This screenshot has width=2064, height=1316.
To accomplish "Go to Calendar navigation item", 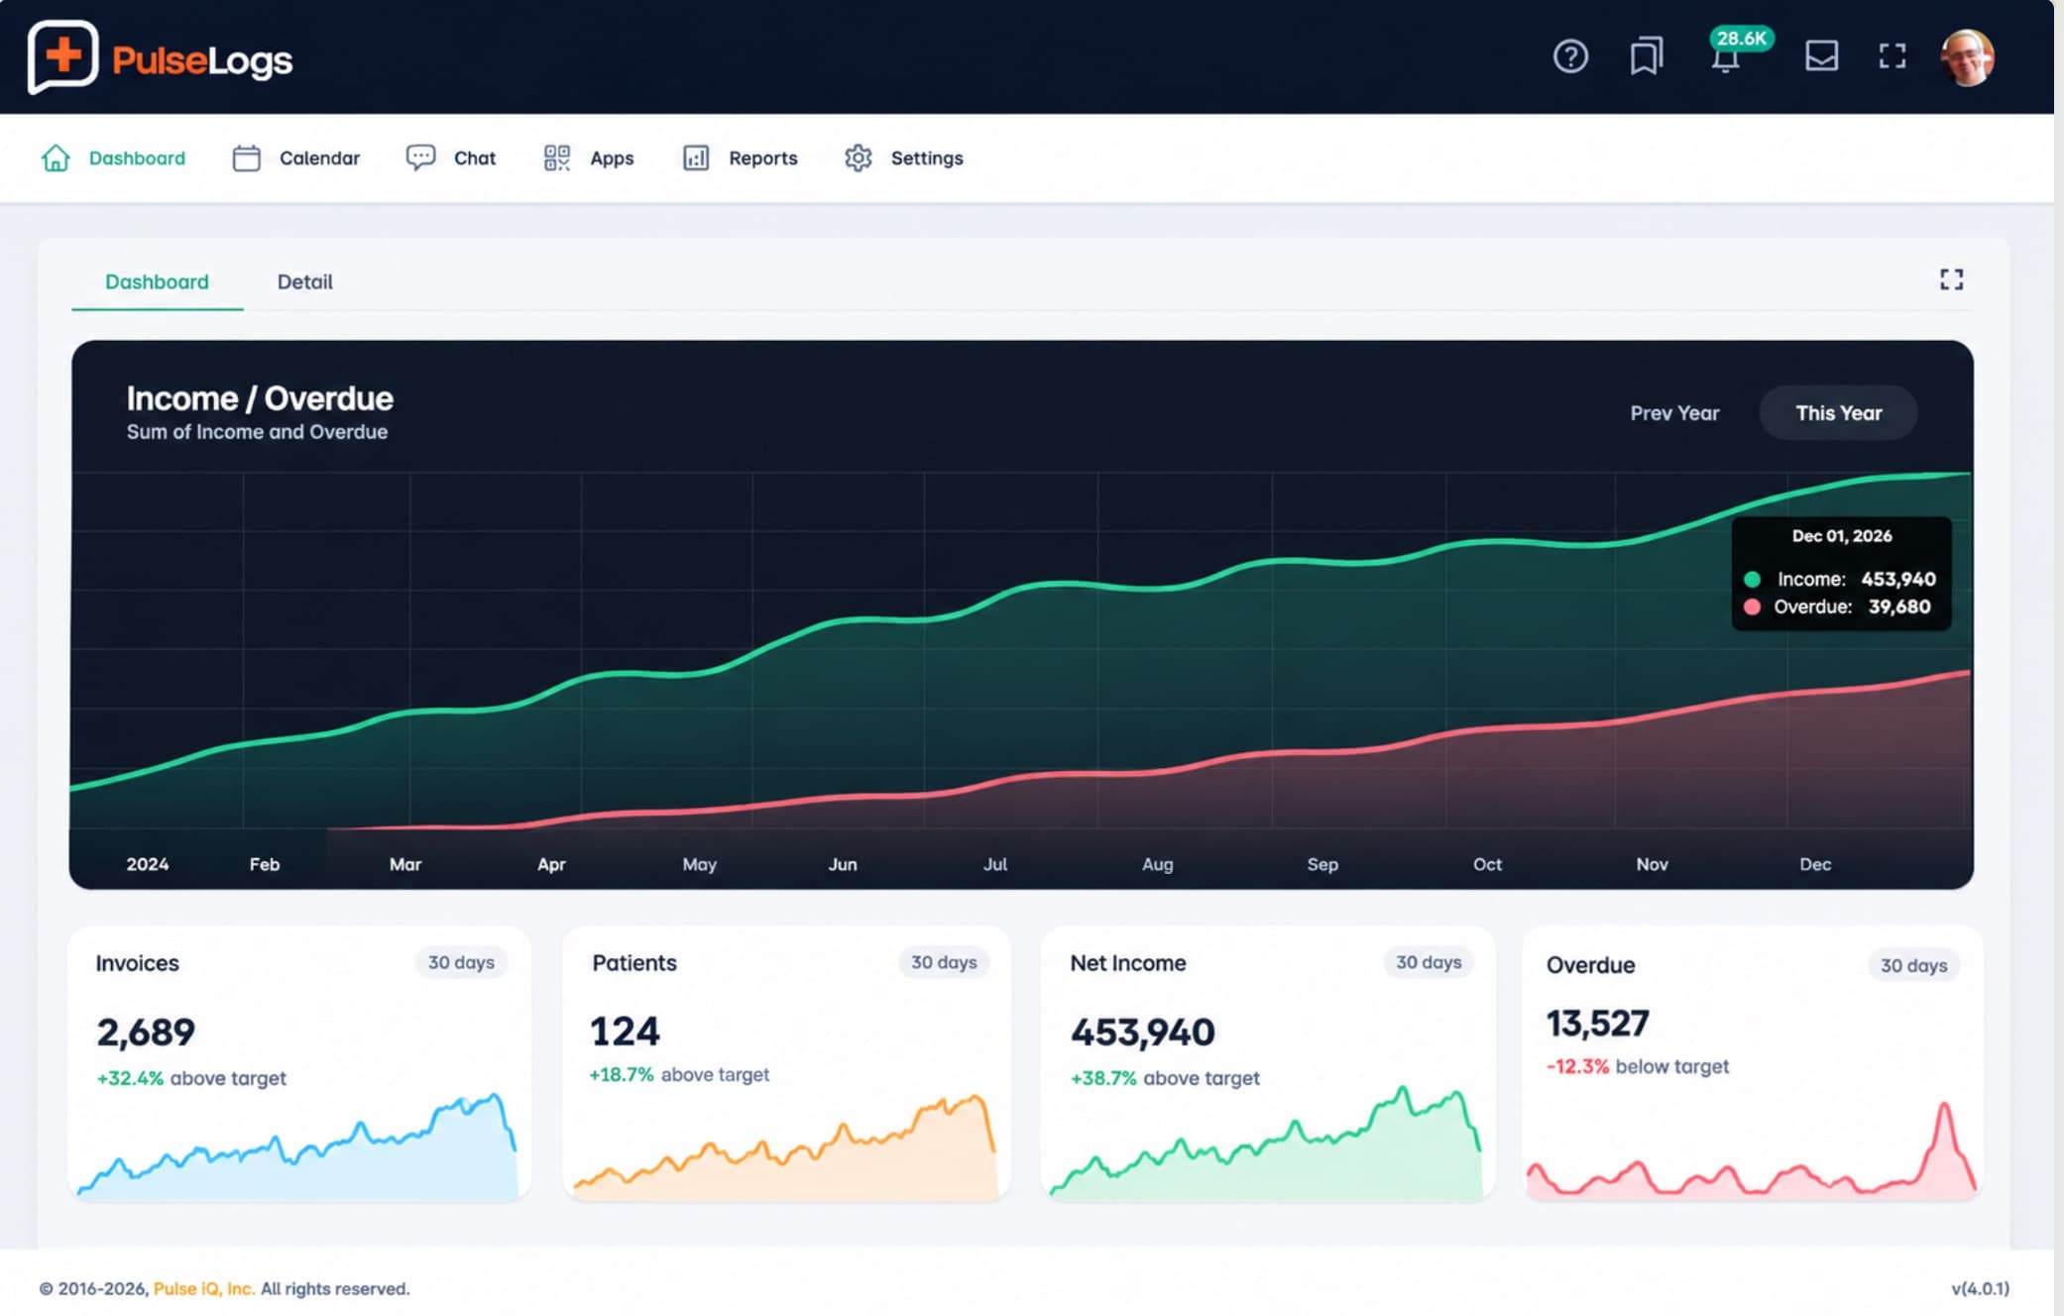I will (295, 158).
